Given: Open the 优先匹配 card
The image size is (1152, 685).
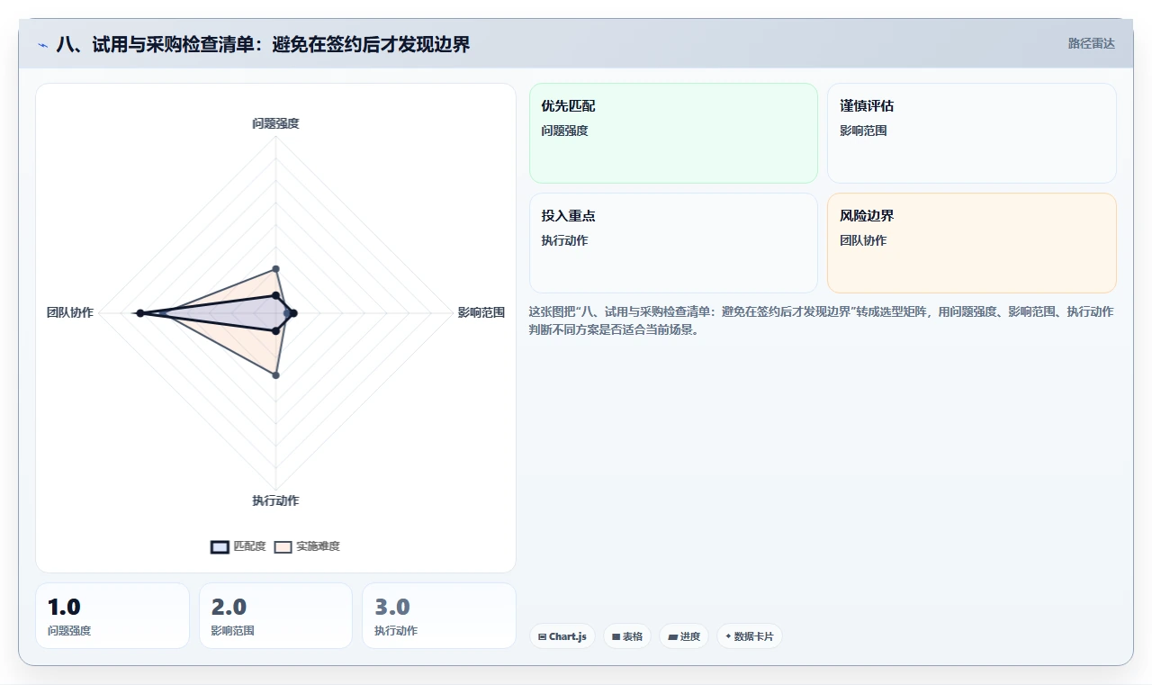Looking at the screenshot, I should click(673, 133).
